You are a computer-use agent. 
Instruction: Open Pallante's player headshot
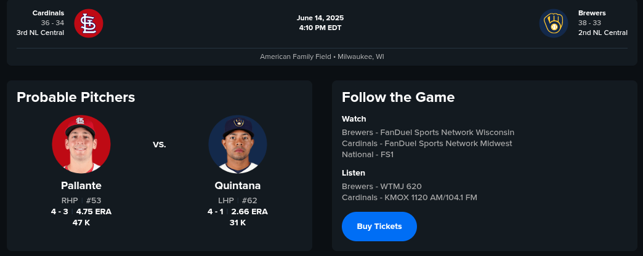(x=81, y=144)
